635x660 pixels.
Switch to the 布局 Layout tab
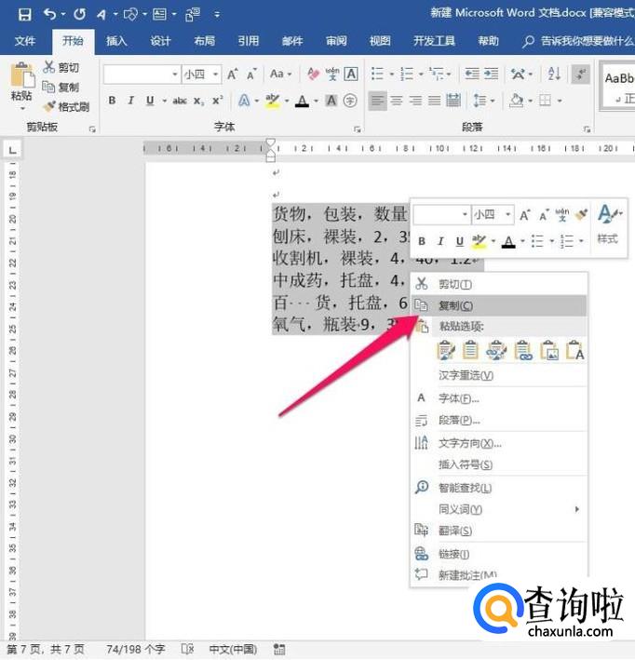(x=204, y=41)
